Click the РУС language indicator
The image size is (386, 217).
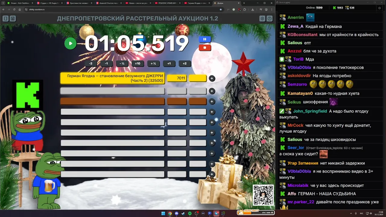[362, 213]
